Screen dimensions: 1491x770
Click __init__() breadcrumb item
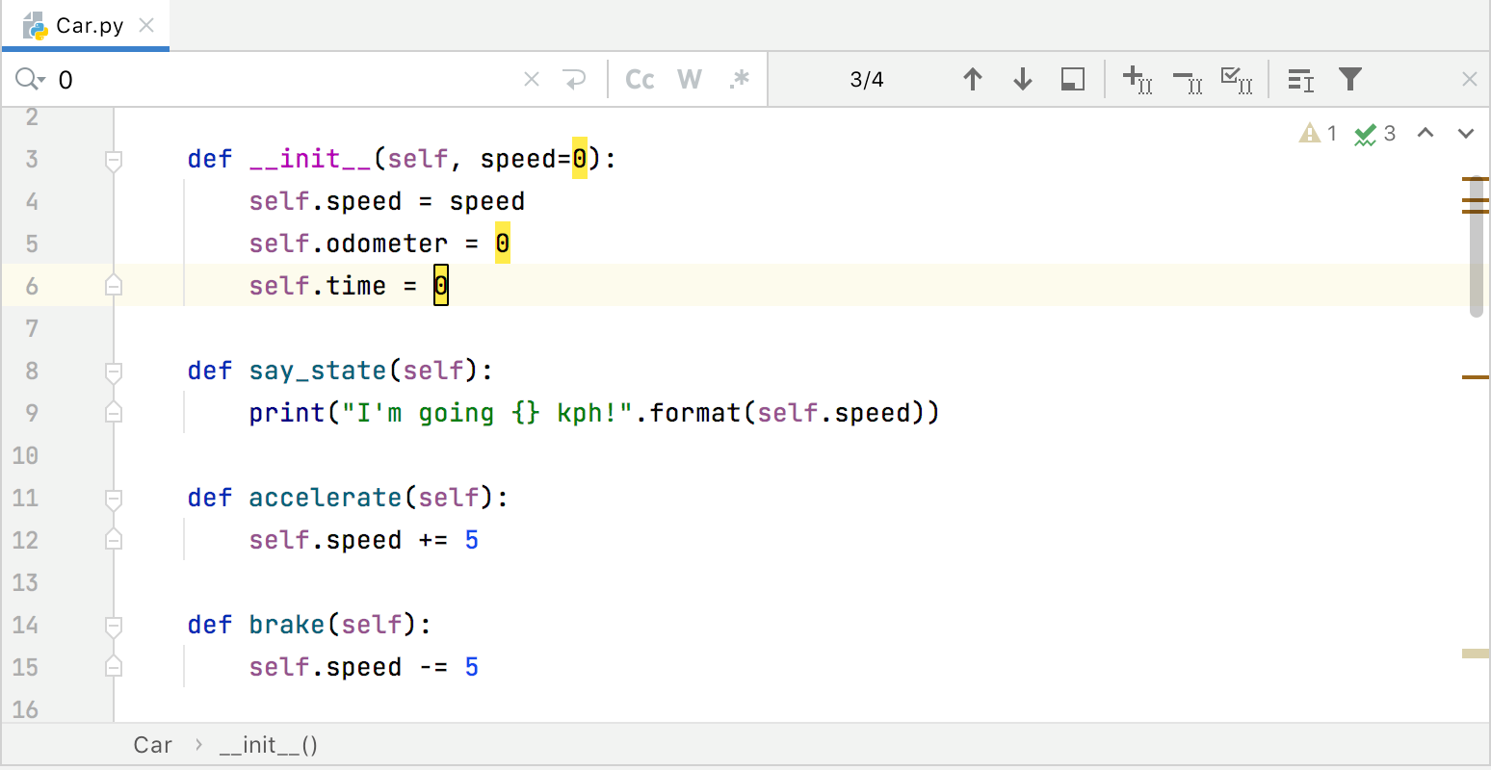(x=268, y=745)
